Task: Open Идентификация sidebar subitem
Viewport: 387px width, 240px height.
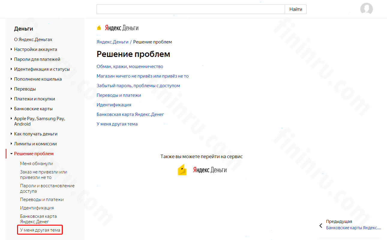Action: click(37, 208)
